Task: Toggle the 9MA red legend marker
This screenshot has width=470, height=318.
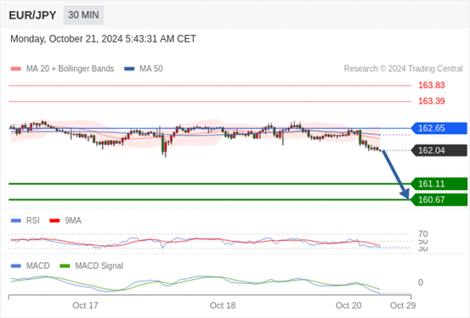Action: pos(54,220)
